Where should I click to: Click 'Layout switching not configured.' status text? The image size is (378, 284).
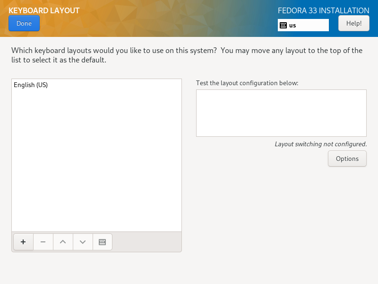pos(321,144)
